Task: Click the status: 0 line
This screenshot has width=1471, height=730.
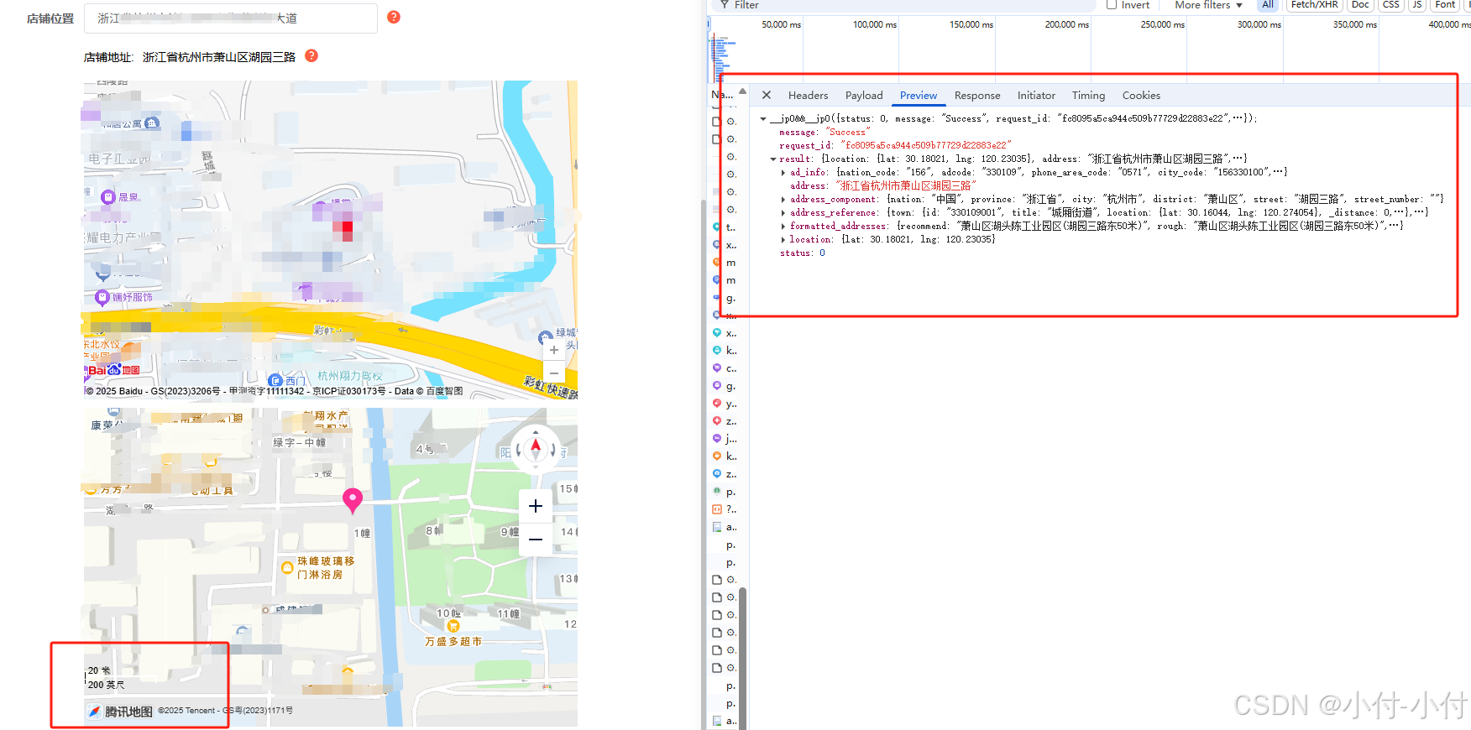Action: pyautogui.click(x=802, y=253)
